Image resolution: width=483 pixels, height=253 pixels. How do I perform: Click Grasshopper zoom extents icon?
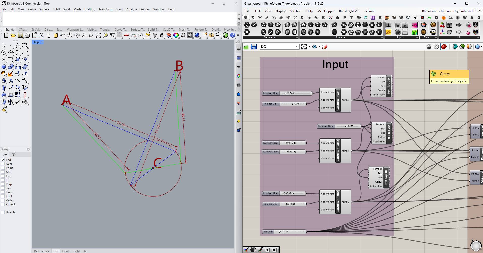pos(304,47)
